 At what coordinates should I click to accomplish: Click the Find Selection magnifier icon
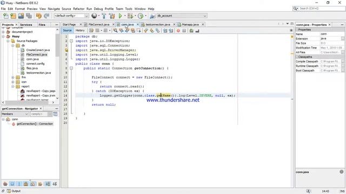115,31
